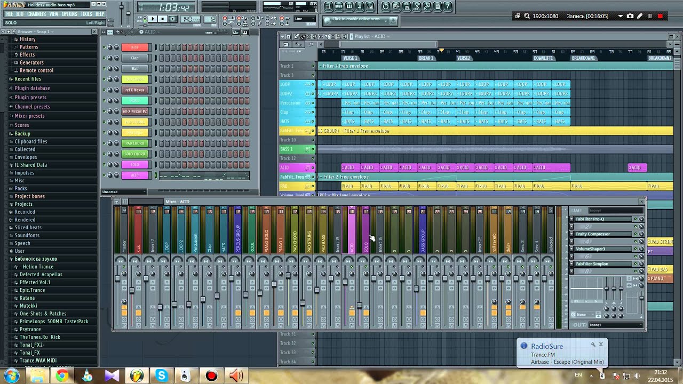Expand the Patterns folder in browser
This screenshot has width=683, height=384.
pyautogui.click(x=29, y=47)
